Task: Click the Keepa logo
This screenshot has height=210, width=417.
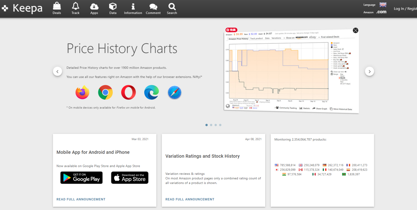Action: pos(22,8)
